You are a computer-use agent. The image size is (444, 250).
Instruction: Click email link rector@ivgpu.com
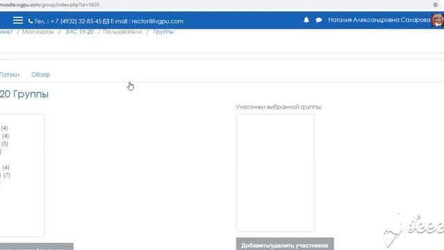(157, 22)
